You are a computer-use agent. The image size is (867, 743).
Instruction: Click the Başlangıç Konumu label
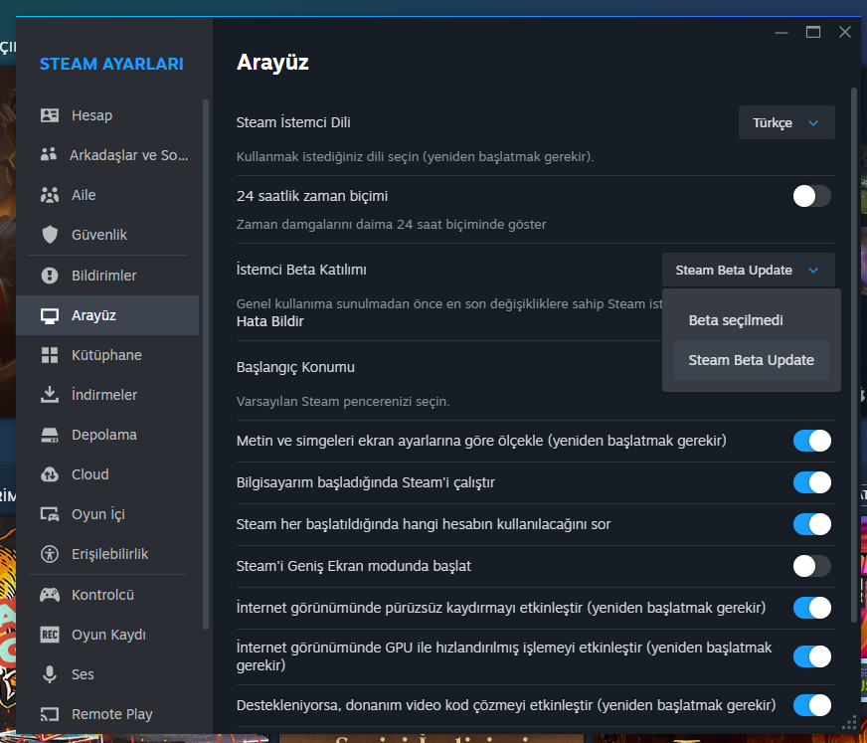(295, 367)
